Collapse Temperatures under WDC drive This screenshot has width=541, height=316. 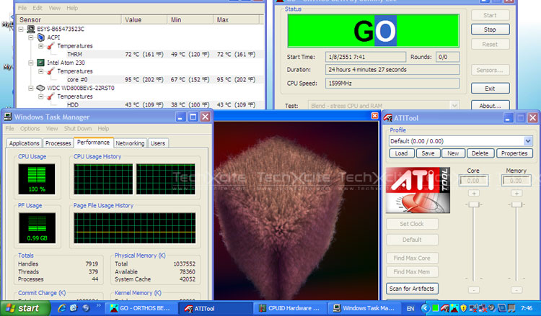(40, 96)
